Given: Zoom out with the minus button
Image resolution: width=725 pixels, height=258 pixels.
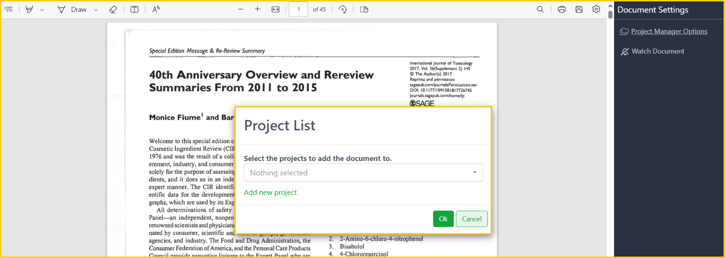Looking at the screenshot, I should [241, 10].
